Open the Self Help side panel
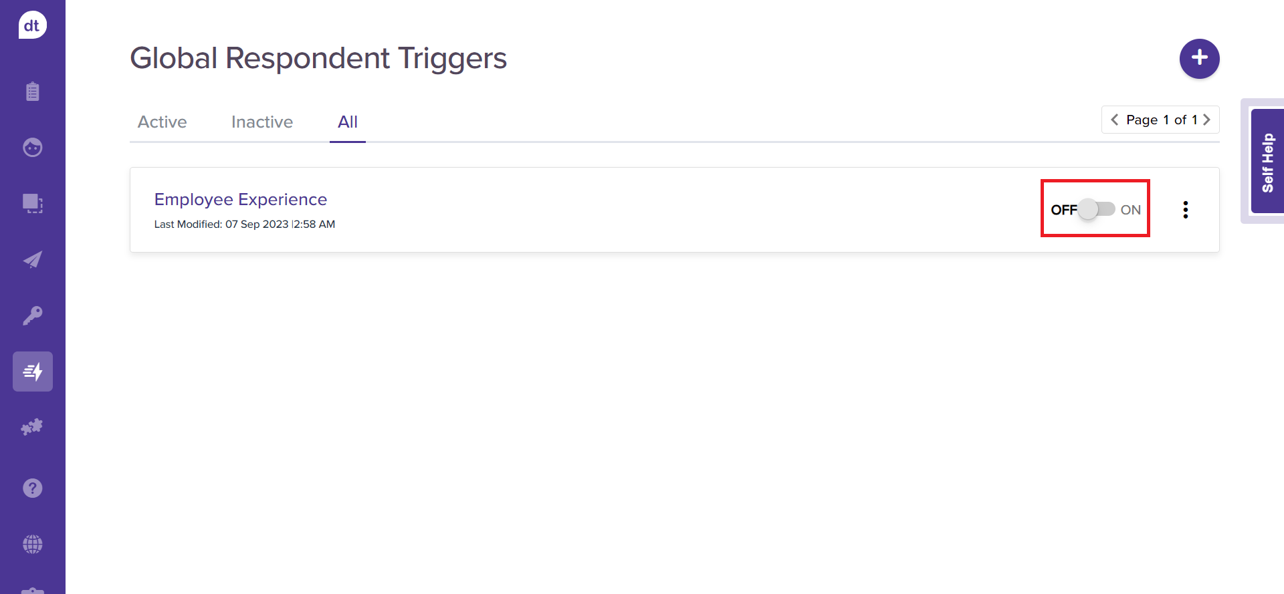 tap(1267, 162)
